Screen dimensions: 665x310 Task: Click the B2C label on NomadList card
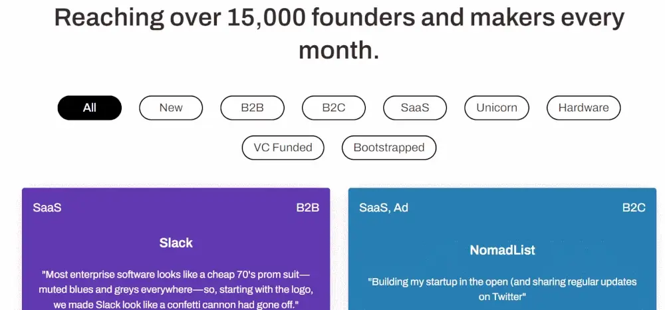click(x=634, y=208)
